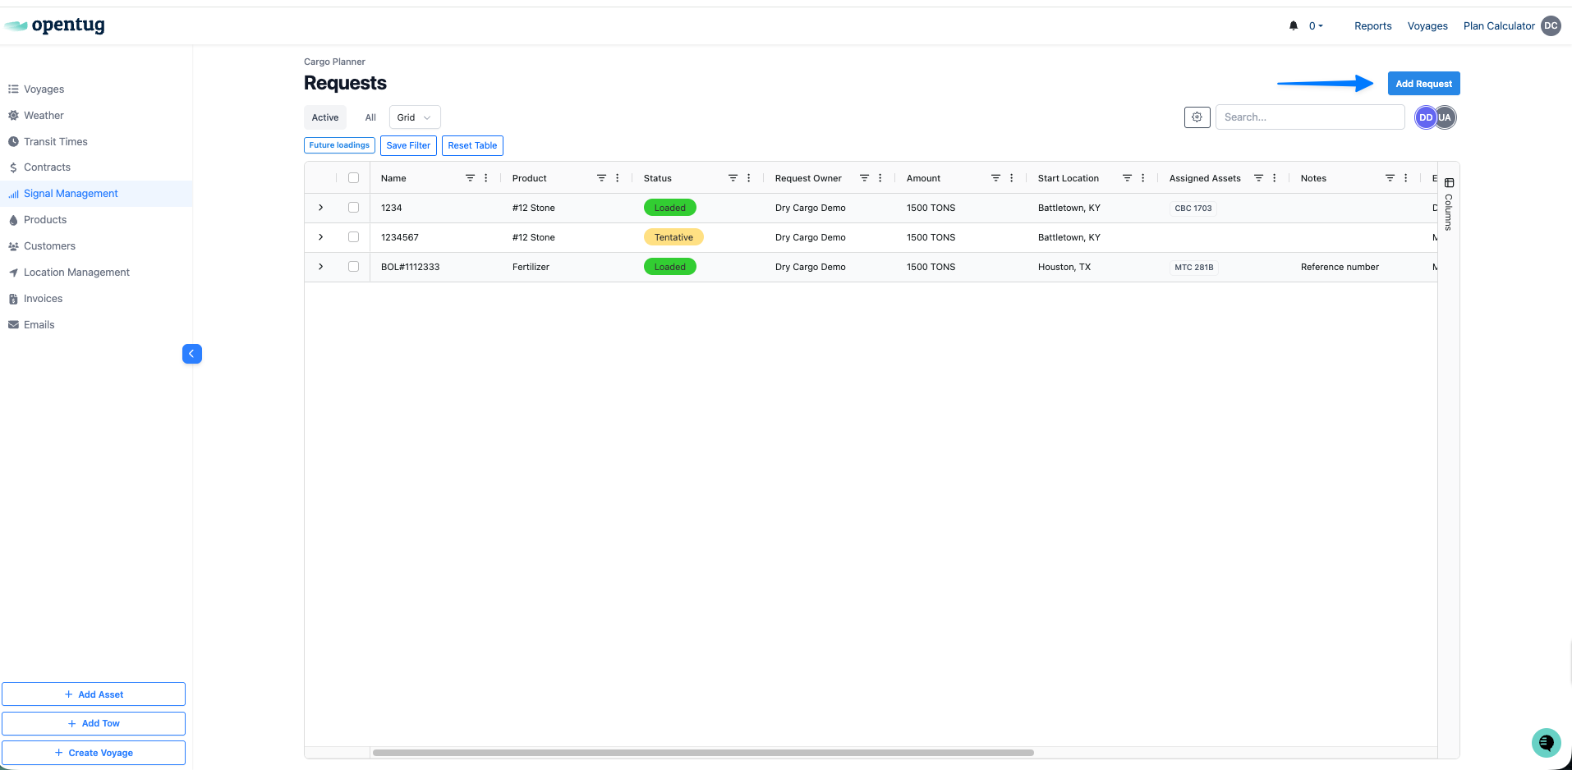
Task: Expand the BOL#1112333 row details
Action: (x=321, y=267)
